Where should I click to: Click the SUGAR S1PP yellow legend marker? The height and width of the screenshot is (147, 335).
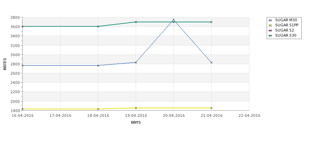pos(270,25)
